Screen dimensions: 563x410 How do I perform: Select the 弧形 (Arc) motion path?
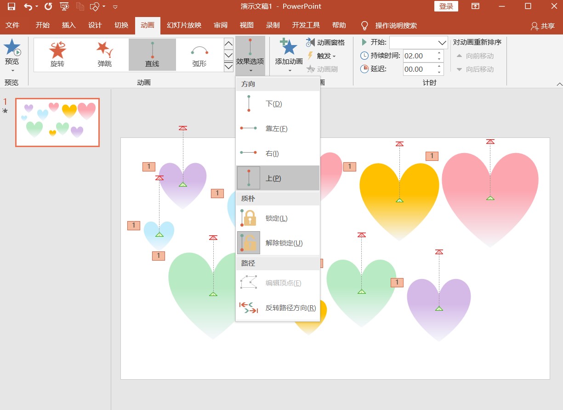[199, 54]
